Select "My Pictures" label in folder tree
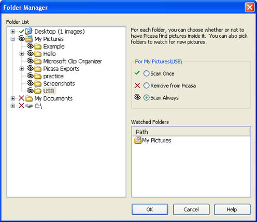The width and height of the screenshot is (257, 222). pos(49,39)
